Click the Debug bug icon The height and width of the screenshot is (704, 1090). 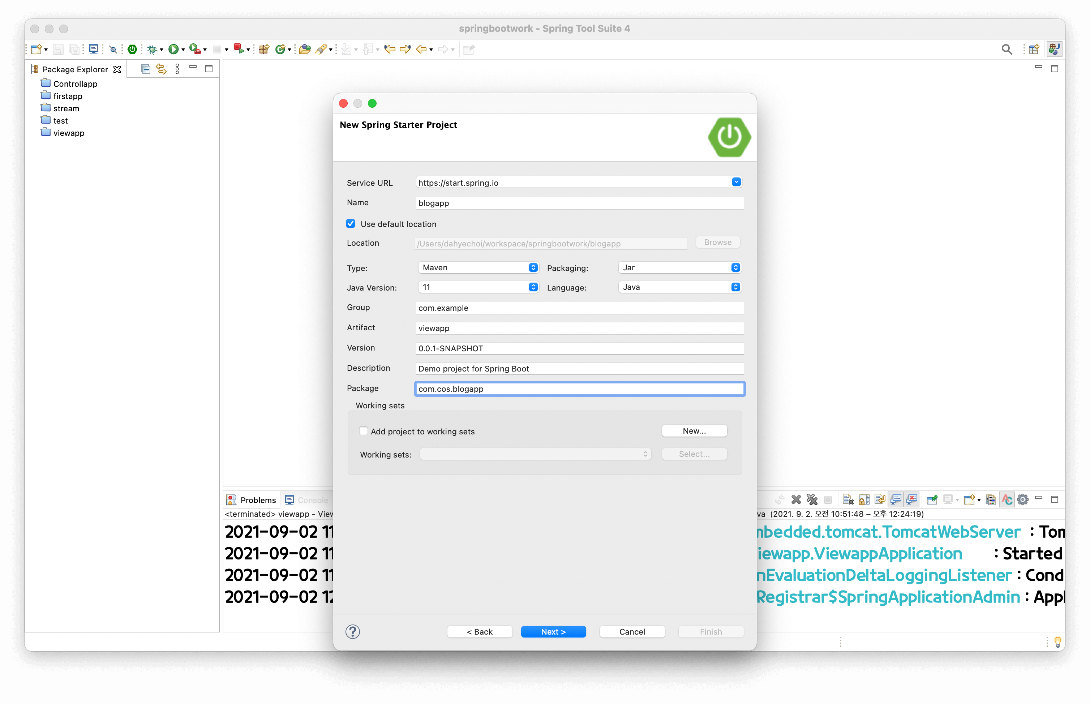tap(152, 50)
